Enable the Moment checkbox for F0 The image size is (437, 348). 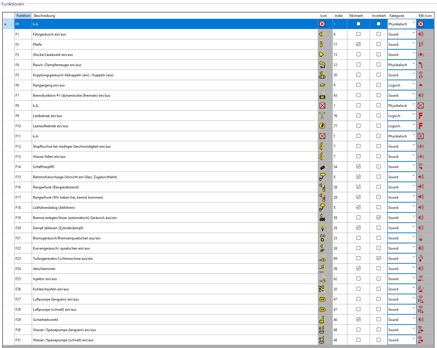[358, 24]
